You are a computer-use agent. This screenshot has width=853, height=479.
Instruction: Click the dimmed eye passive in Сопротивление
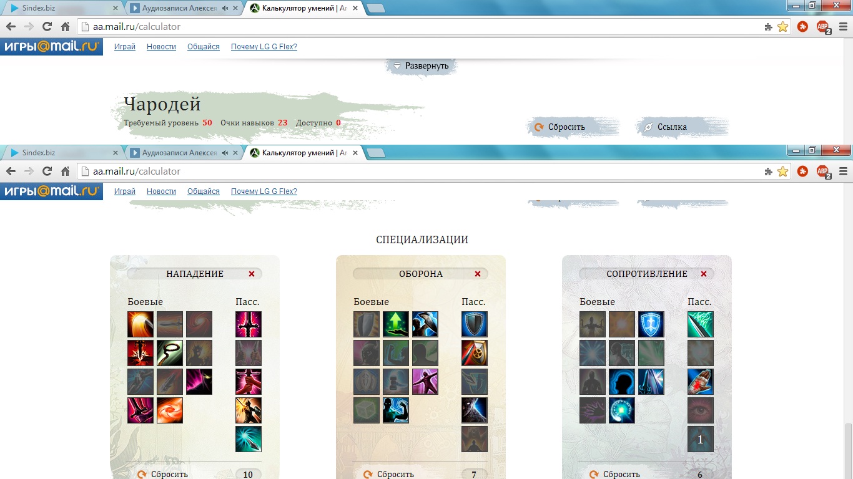[701, 410]
